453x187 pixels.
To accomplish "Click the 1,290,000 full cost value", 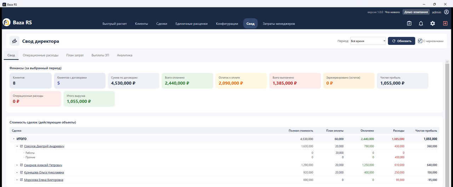I will click(307, 165).
